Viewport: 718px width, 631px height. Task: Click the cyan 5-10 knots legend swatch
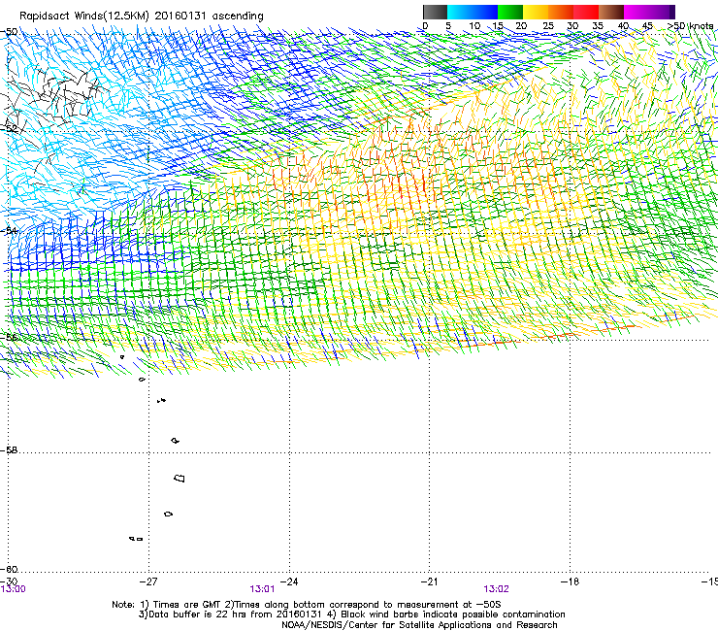(460, 12)
